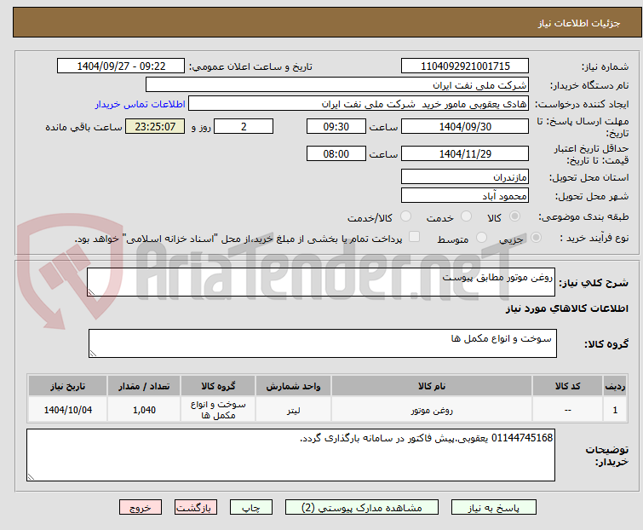Click the remaining days field showing 2
Screen dimensions: 643x530
tap(244, 126)
